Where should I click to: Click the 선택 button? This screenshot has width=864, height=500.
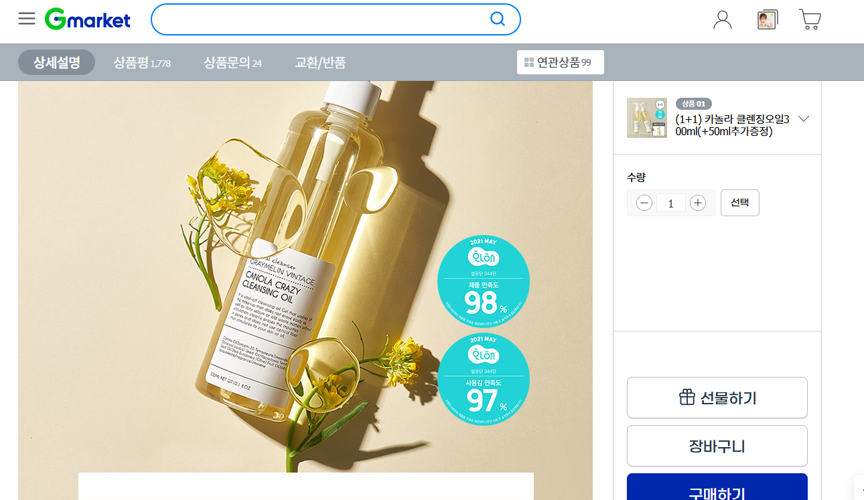[x=740, y=203]
